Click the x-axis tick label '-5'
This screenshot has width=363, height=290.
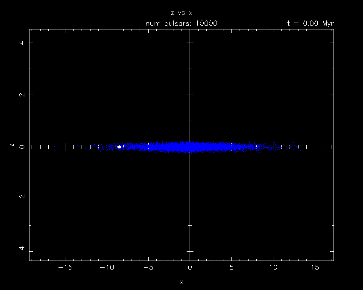click(x=148, y=267)
